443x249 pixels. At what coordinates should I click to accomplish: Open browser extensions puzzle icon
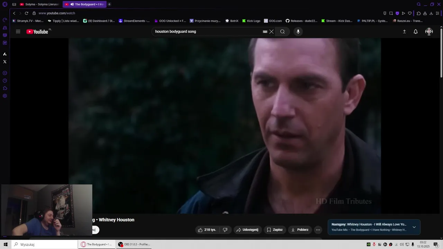coord(419,13)
